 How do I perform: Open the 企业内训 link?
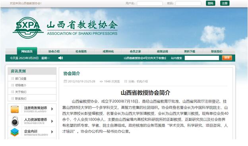tap(31, 131)
